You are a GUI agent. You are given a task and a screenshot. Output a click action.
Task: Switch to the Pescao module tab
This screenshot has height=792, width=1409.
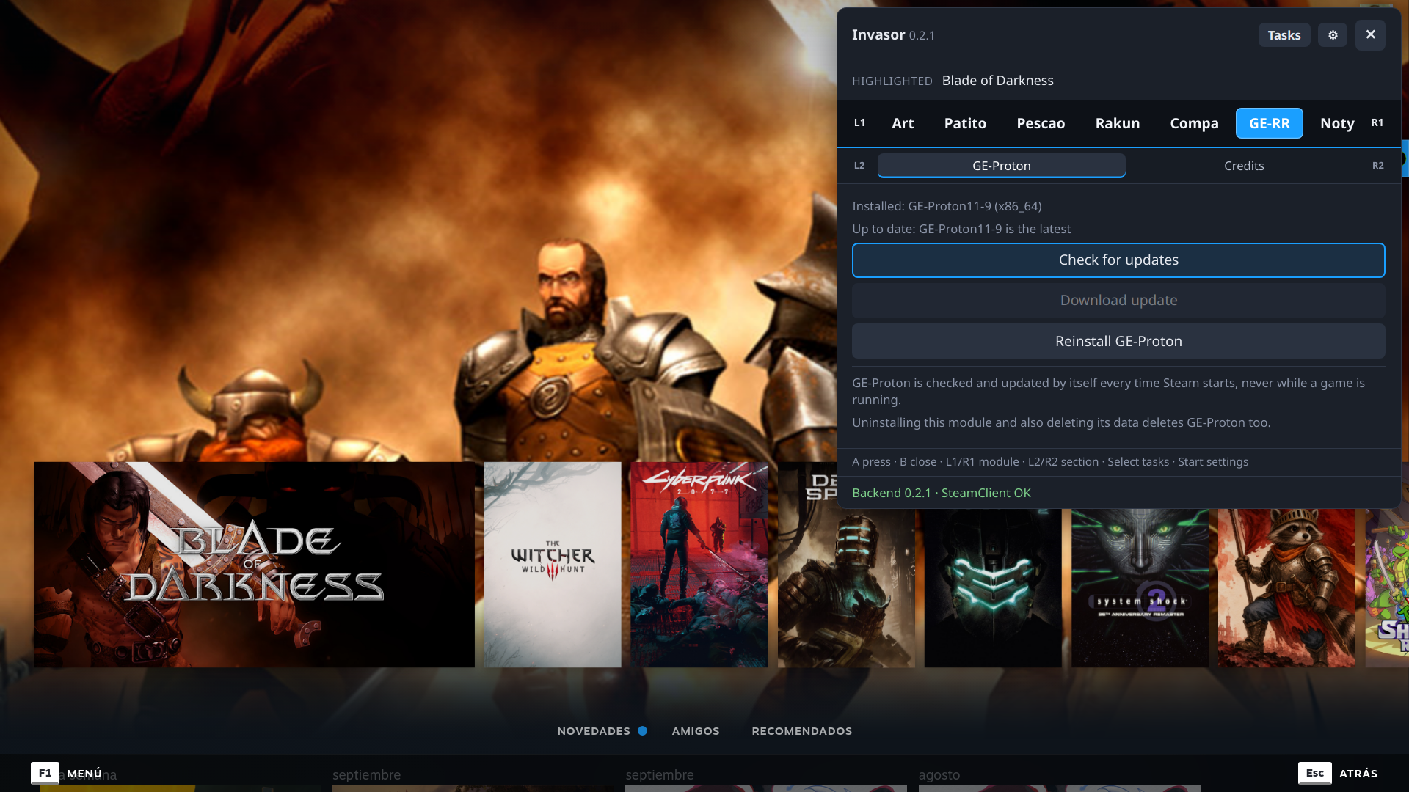(1041, 123)
